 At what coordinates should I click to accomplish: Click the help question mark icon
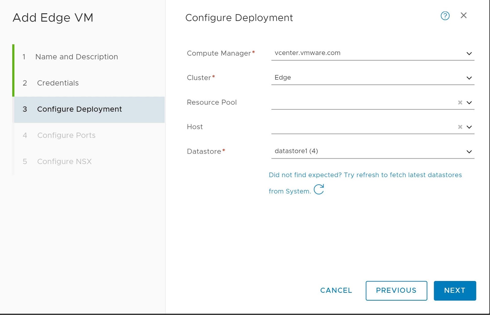[x=445, y=16]
